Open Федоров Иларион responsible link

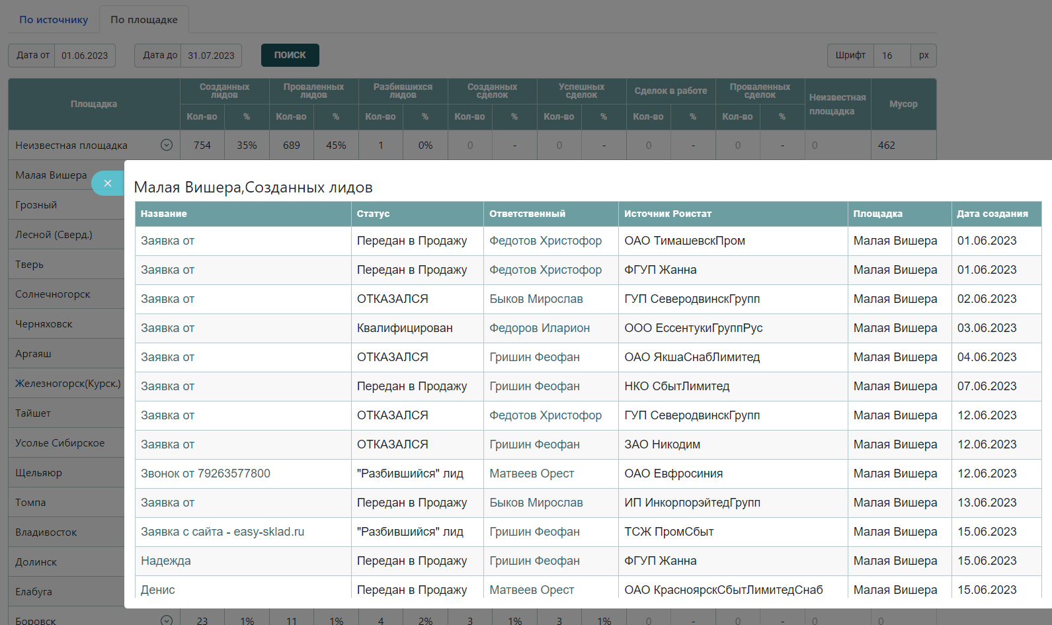point(540,328)
